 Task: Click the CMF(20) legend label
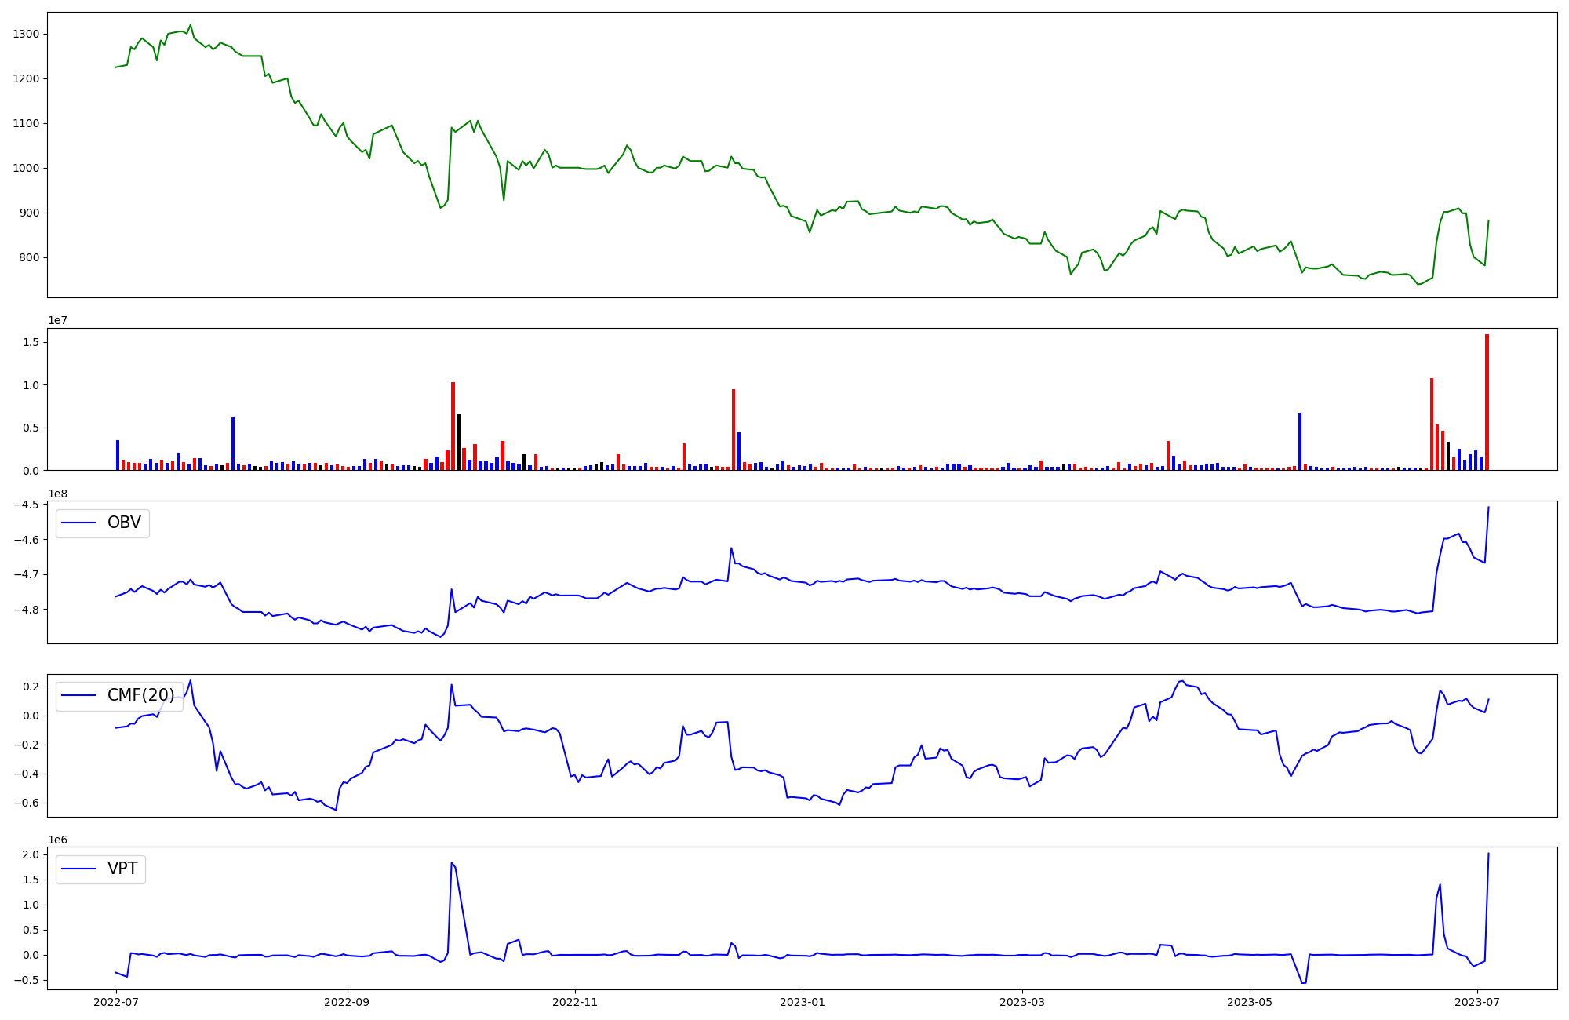140,695
